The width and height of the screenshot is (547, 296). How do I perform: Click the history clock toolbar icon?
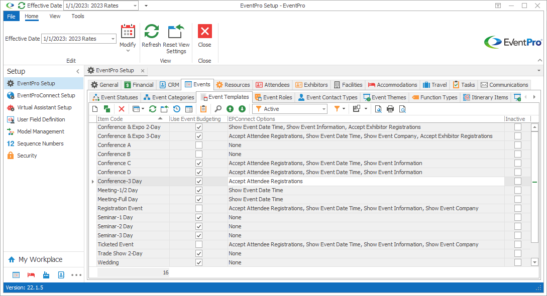coord(176,109)
